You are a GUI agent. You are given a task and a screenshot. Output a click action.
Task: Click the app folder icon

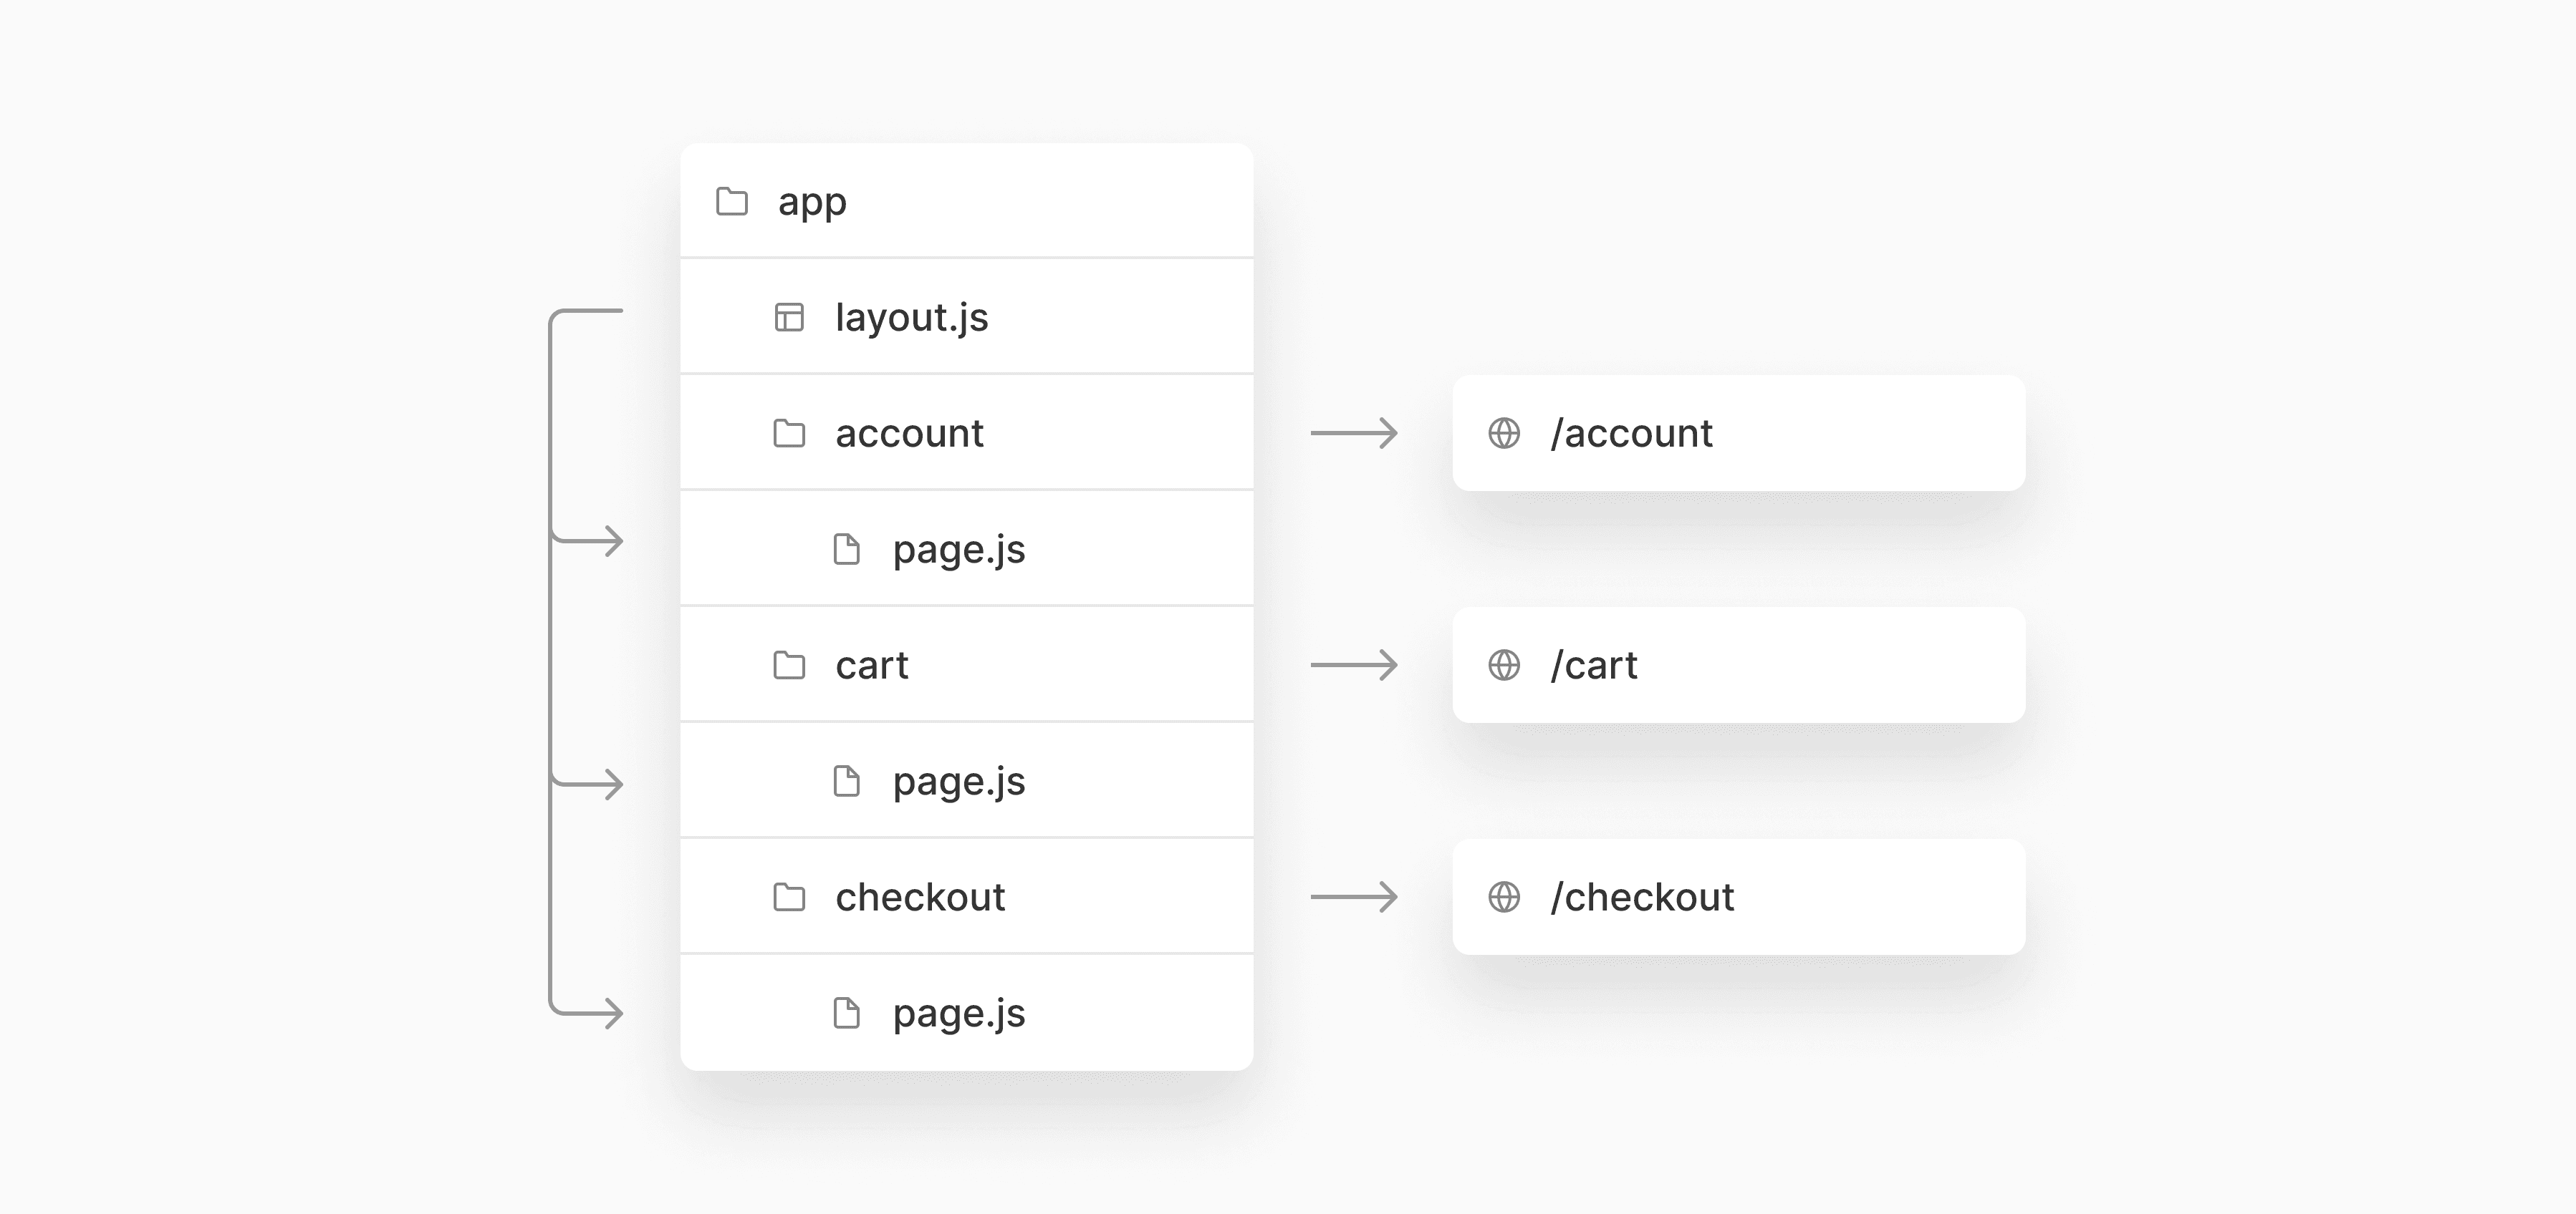732,202
